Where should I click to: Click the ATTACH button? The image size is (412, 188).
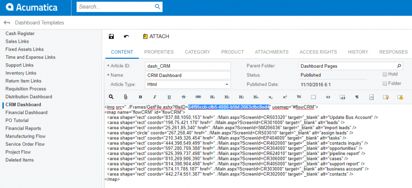tap(156, 37)
